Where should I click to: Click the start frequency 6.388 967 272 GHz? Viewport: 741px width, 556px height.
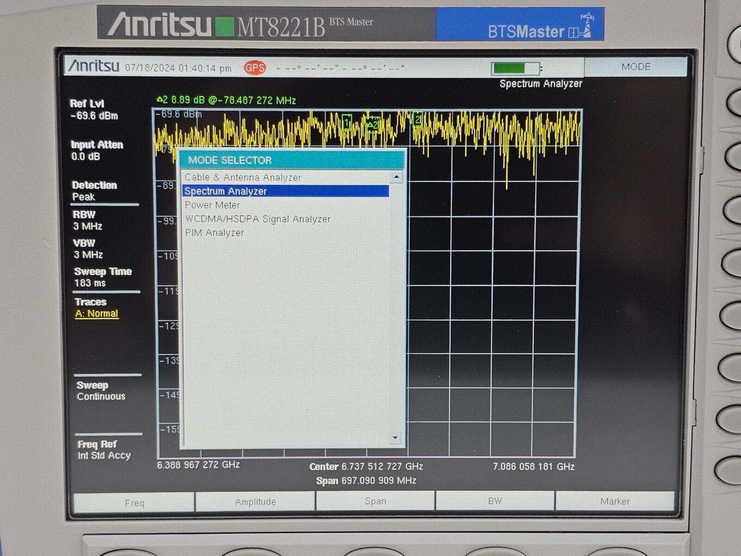coord(198,465)
